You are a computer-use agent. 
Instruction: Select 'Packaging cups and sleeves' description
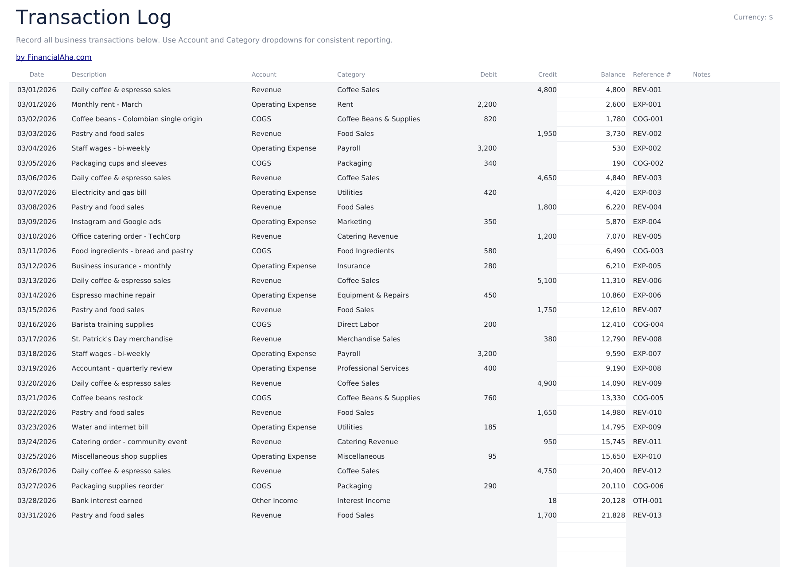tap(119, 163)
